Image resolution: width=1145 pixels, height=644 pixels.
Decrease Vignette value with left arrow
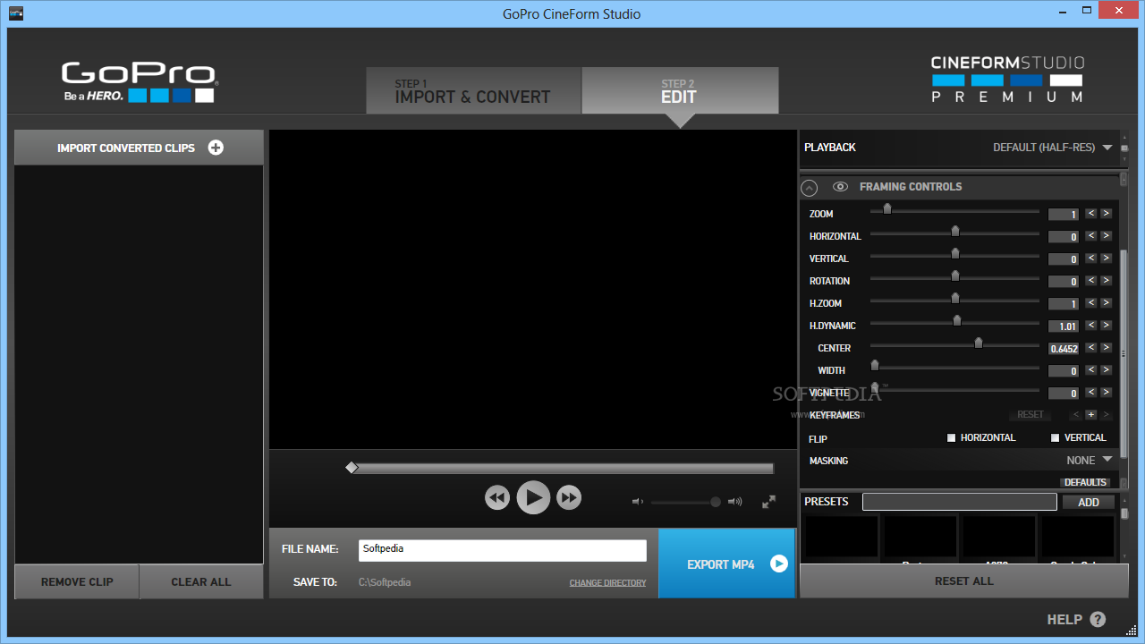(x=1090, y=393)
